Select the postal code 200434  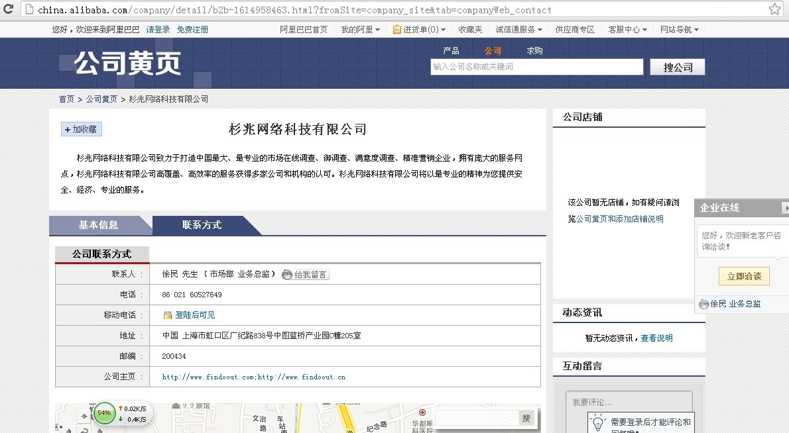(174, 356)
